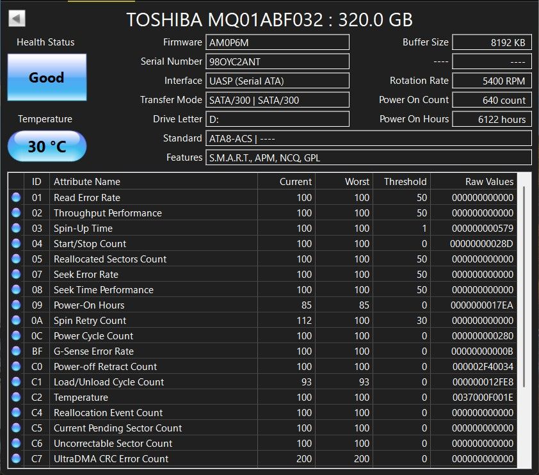Viewport: 539px width, 475px height.
Task: Click the status orb for Temperature attribute
Action: 16,397
